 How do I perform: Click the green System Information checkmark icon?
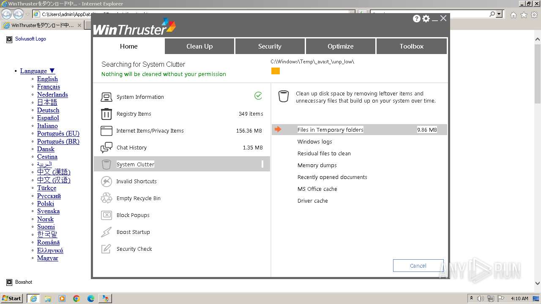[258, 96]
